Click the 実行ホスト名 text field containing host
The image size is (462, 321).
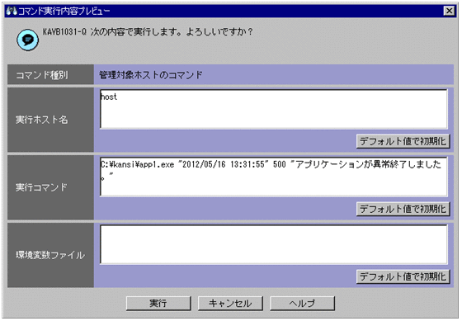(274, 110)
